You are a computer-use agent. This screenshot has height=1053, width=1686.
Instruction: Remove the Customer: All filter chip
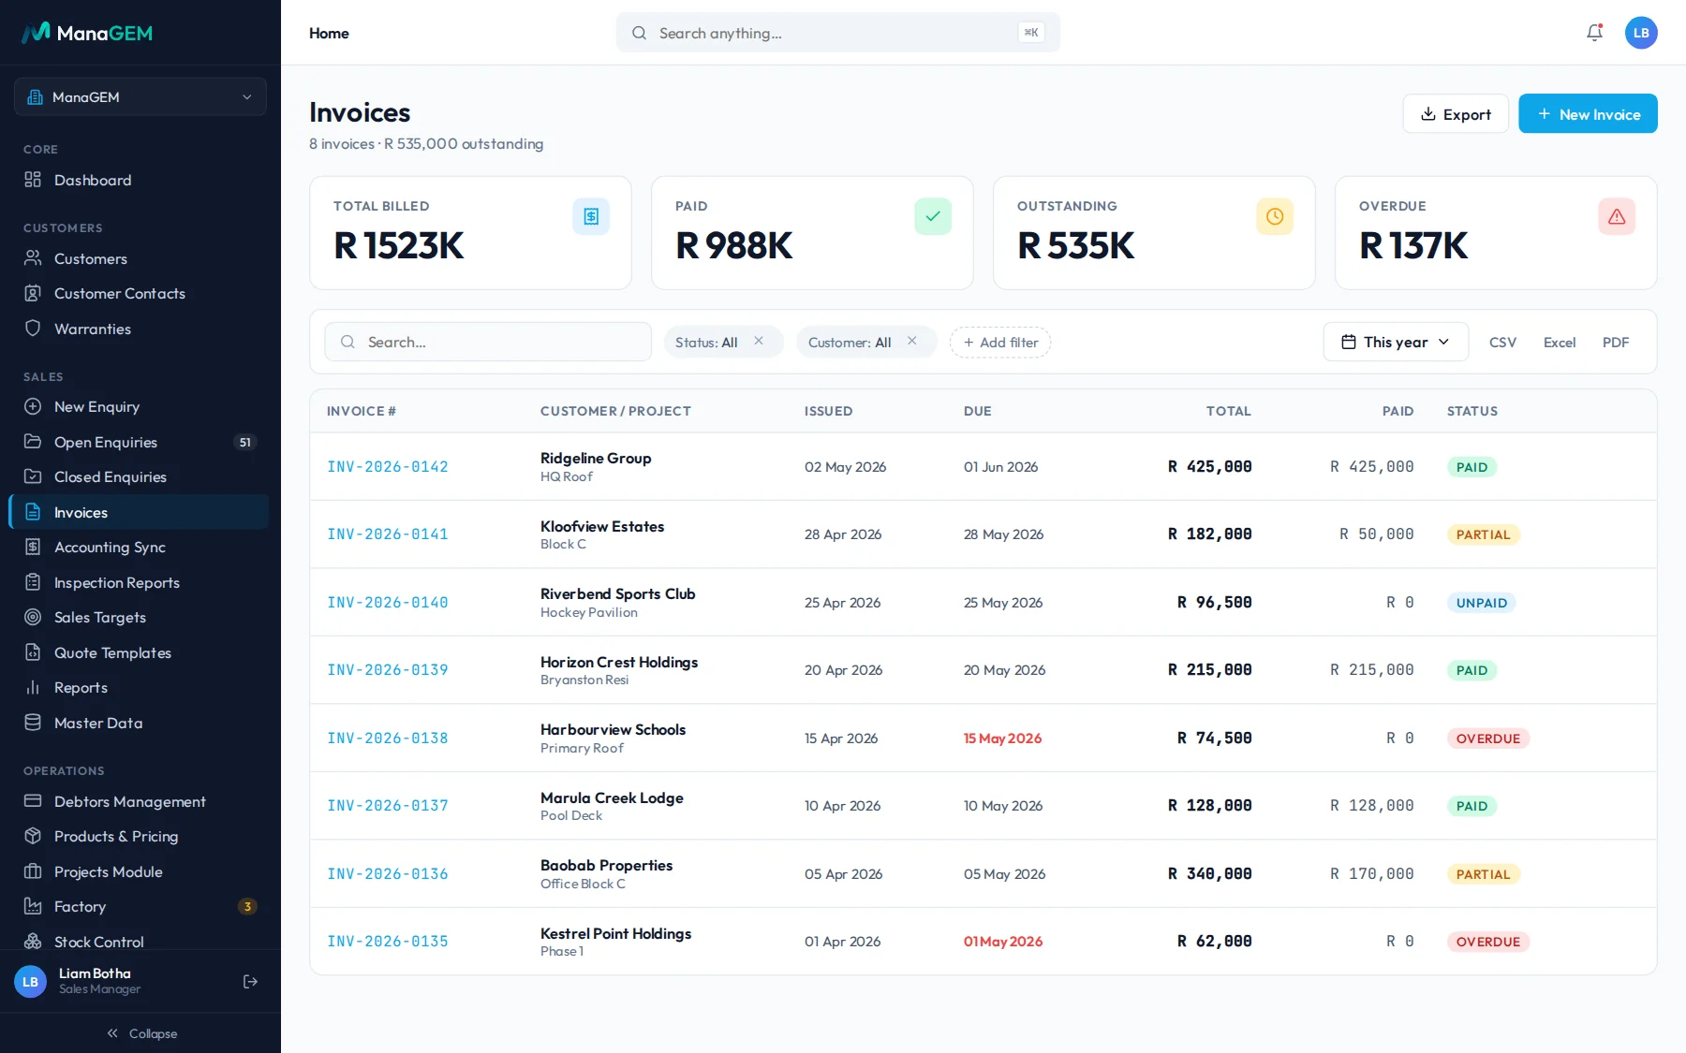point(911,342)
